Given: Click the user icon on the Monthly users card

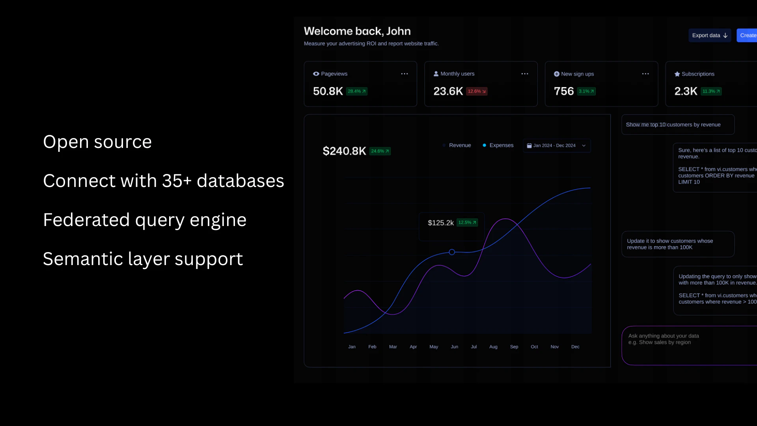Looking at the screenshot, I should pyautogui.click(x=436, y=74).
